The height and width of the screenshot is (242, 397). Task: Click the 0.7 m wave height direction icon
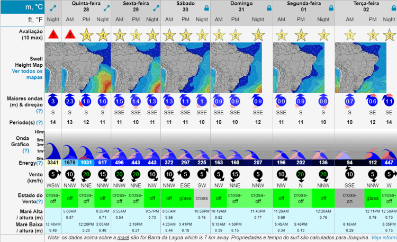349,101
